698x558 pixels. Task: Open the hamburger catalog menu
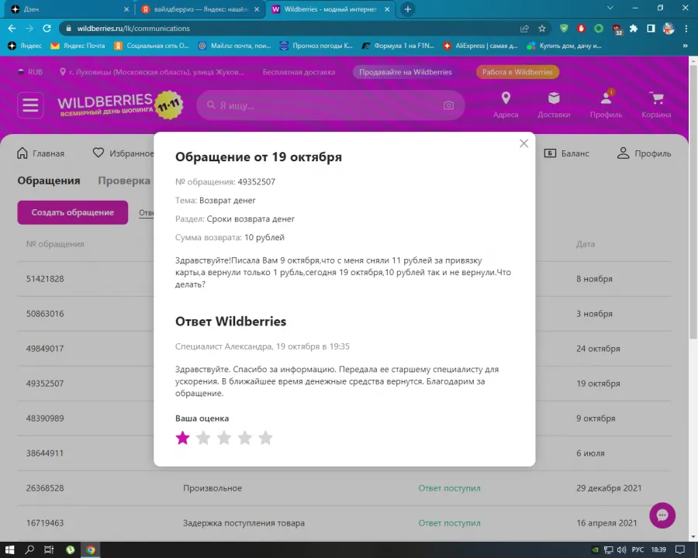click(30, 105)
